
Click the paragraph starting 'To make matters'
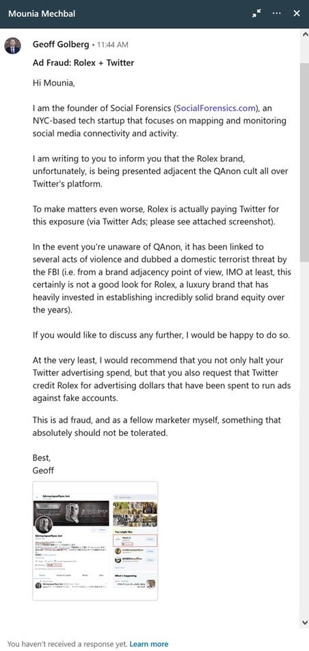coord(154,215)
